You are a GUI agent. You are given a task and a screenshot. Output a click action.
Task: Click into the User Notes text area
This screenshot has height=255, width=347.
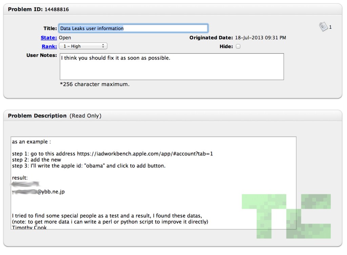coord(171,66)
